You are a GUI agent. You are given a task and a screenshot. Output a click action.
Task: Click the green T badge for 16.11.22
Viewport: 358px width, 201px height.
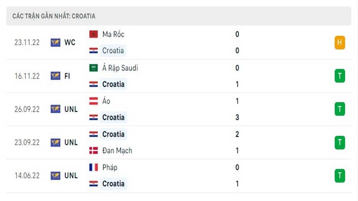coord(340,75)
